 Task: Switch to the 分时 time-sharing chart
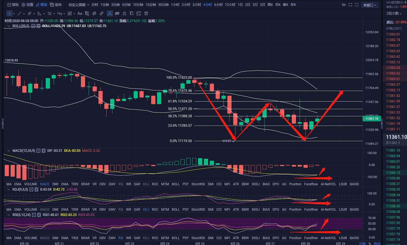(x=95, y=5)
